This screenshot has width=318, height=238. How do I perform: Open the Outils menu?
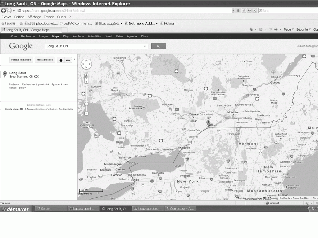(61, 17)
